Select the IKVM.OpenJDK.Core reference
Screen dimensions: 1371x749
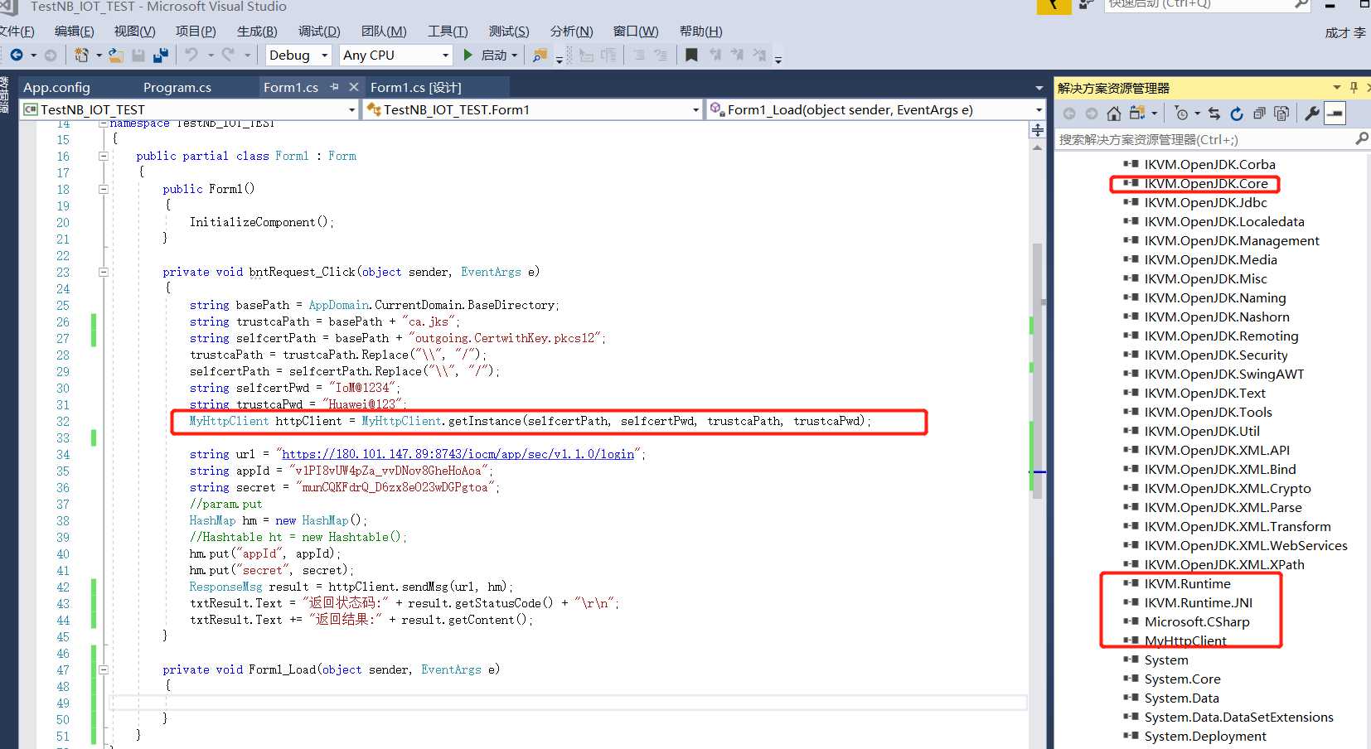1206,183
